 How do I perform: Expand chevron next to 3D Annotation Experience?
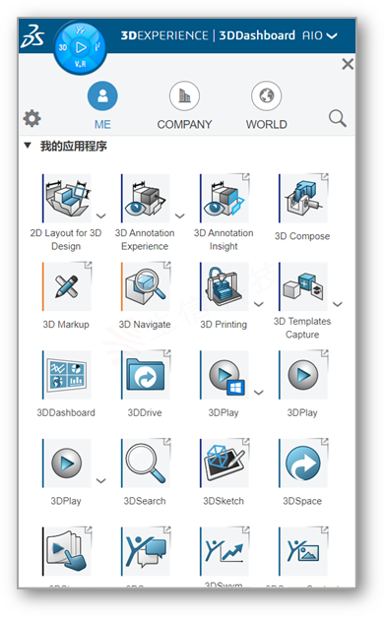pos(180,216)
